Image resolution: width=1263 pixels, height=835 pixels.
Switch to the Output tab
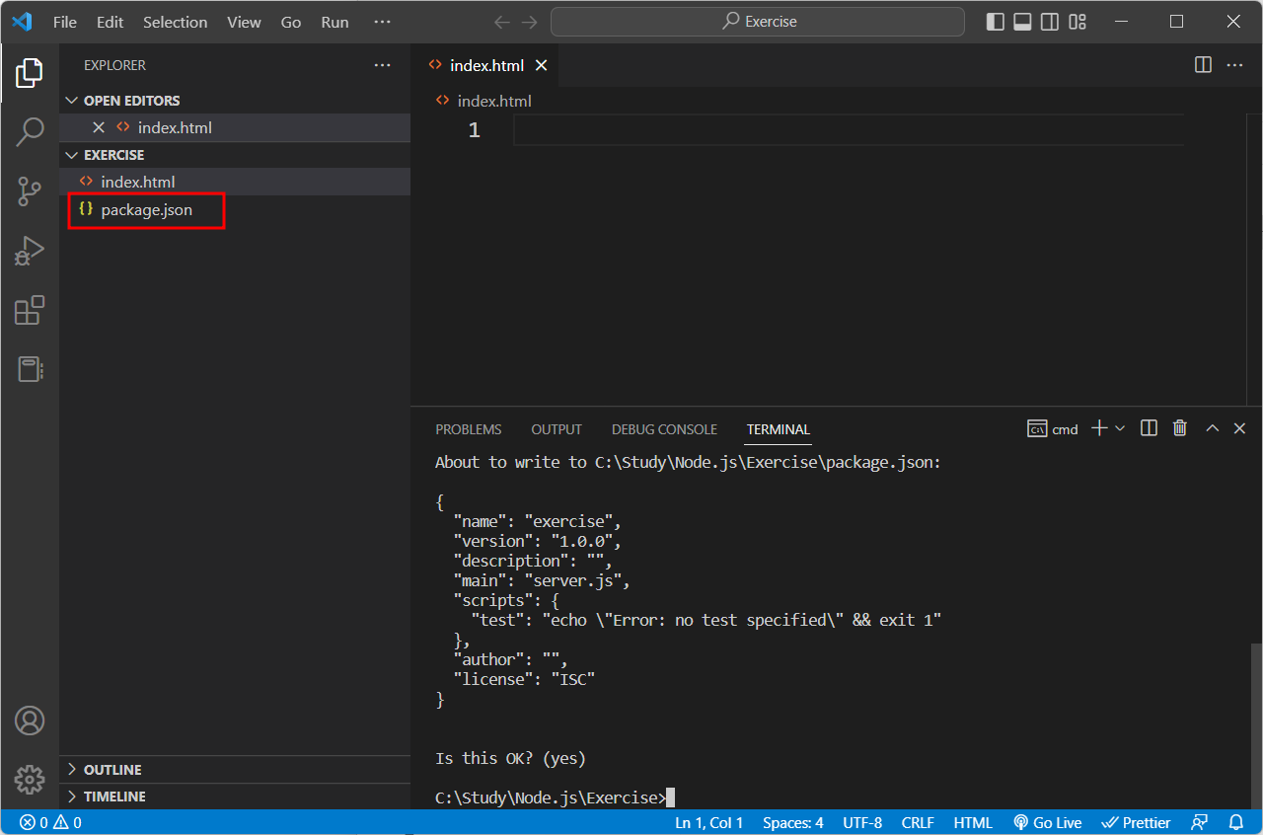click(556, 429)
